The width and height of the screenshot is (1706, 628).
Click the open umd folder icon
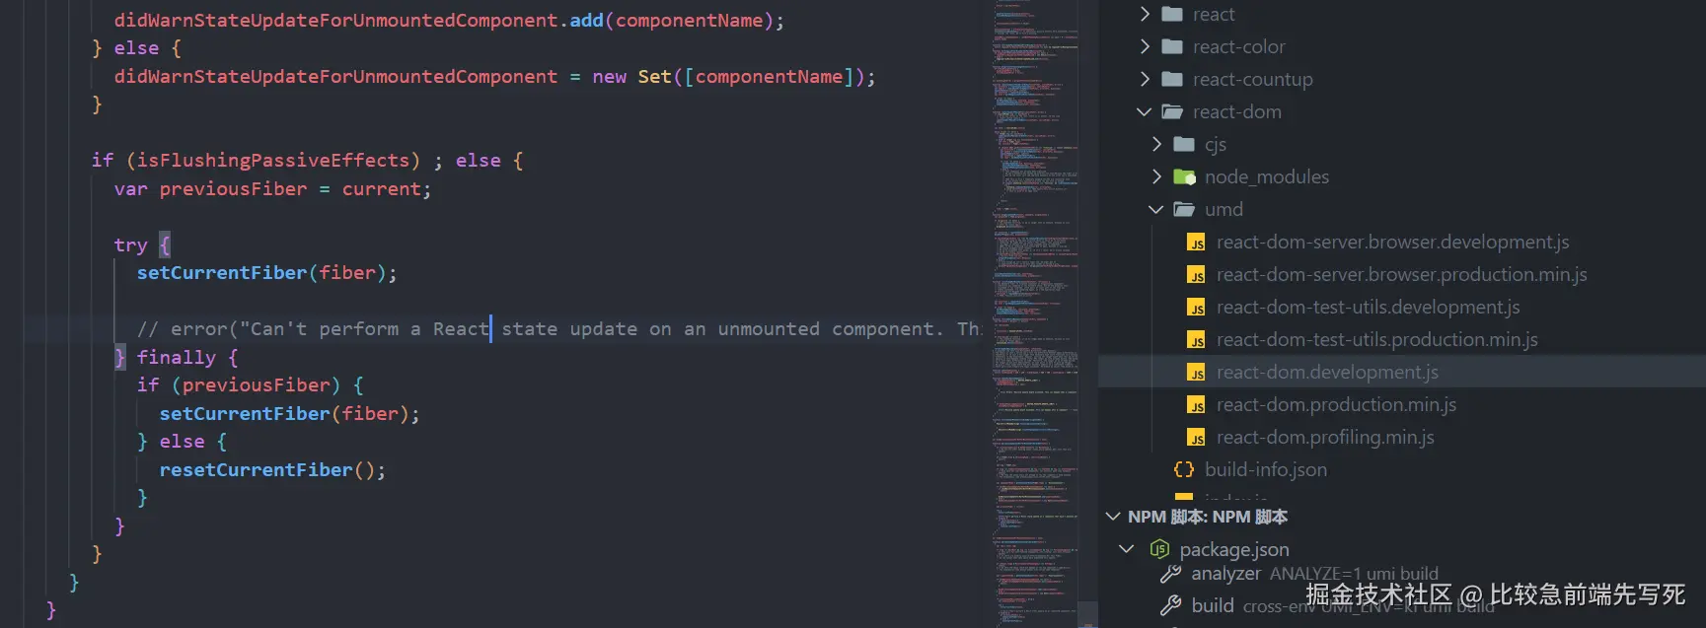pyautogui.click(x=1184, y=209)
